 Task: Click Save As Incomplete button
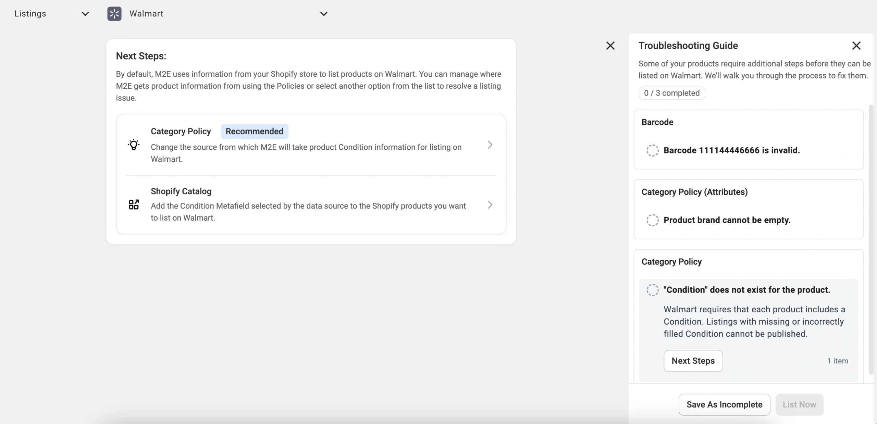(x=724, y=404)
